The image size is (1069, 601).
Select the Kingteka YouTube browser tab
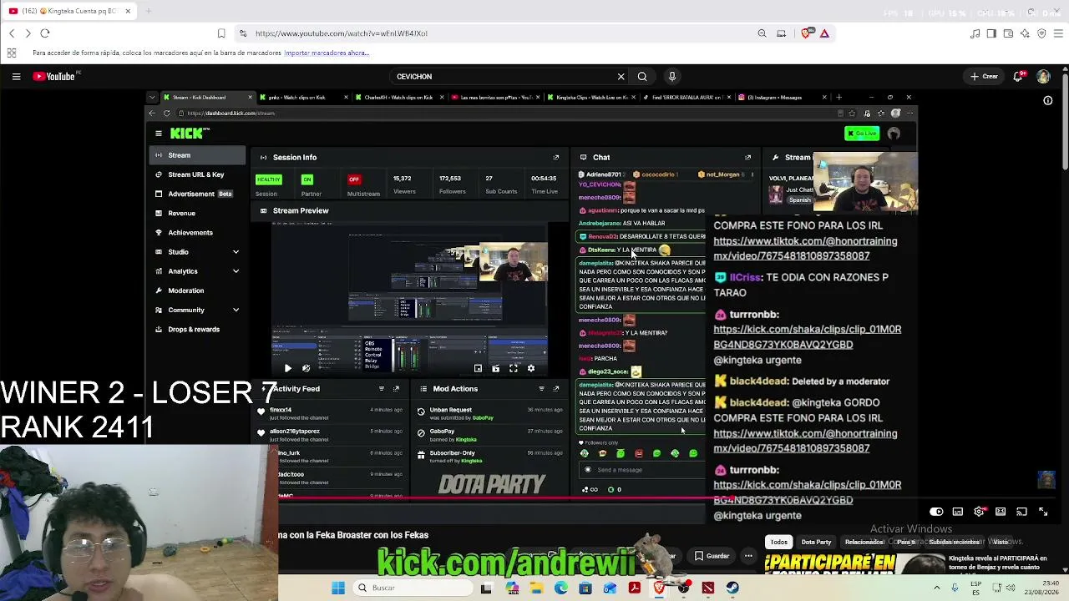pos(68,11)
